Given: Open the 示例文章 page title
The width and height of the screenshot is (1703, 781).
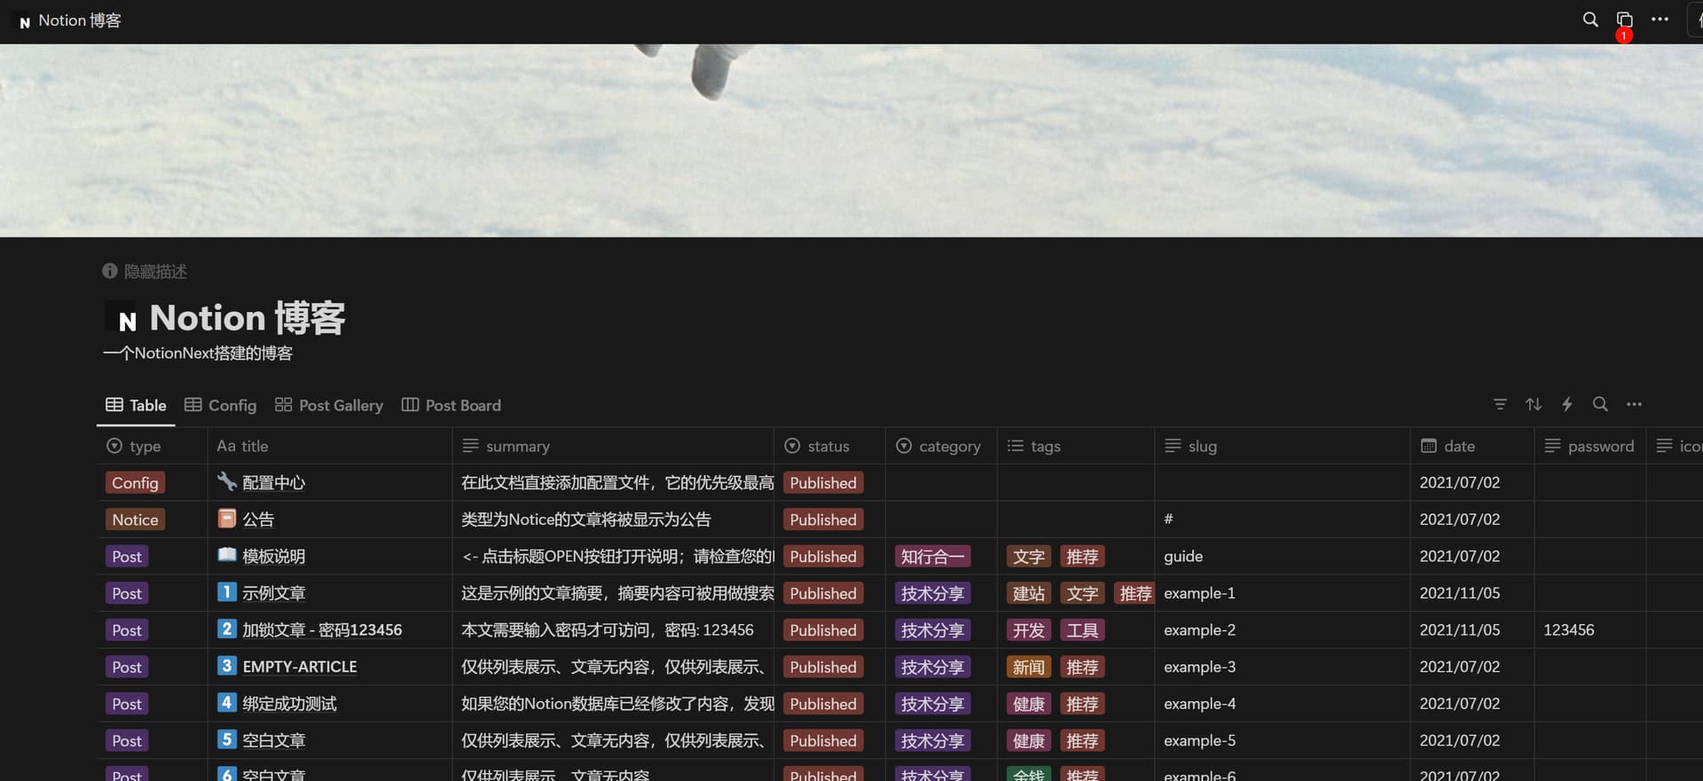Looking at the screenshot, I should click(x=273, y=593).
